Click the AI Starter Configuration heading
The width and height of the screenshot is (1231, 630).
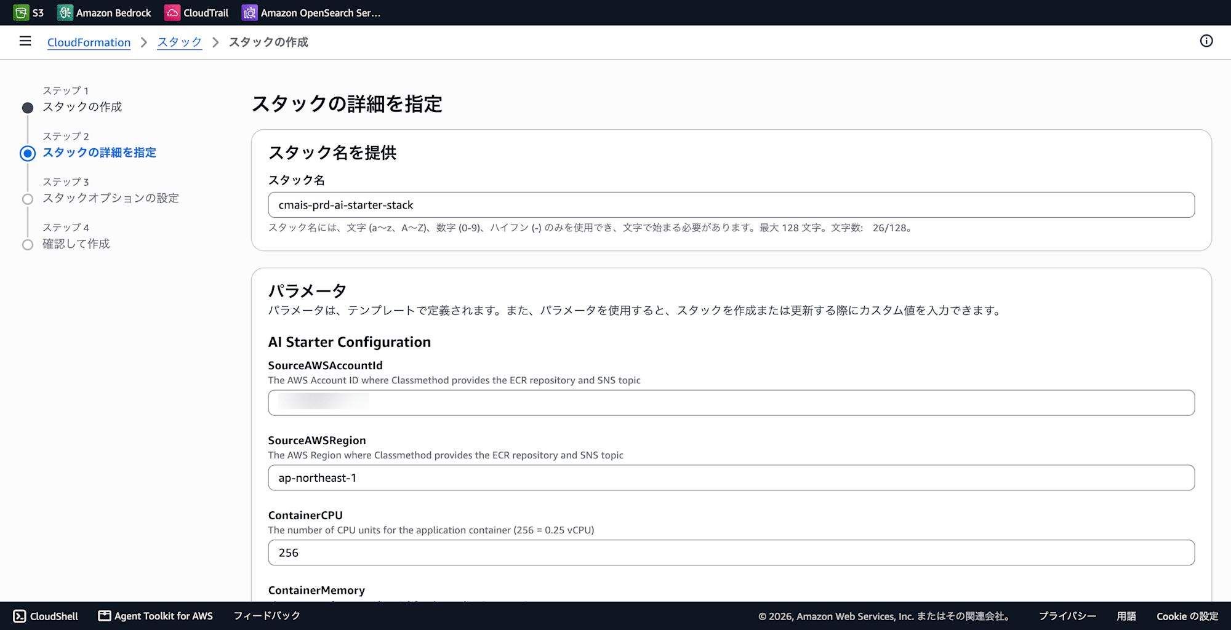point(350,342)
